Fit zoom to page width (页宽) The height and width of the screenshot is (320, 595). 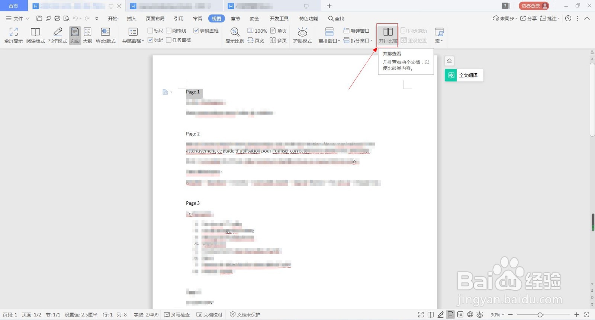(x=256, y=41)
